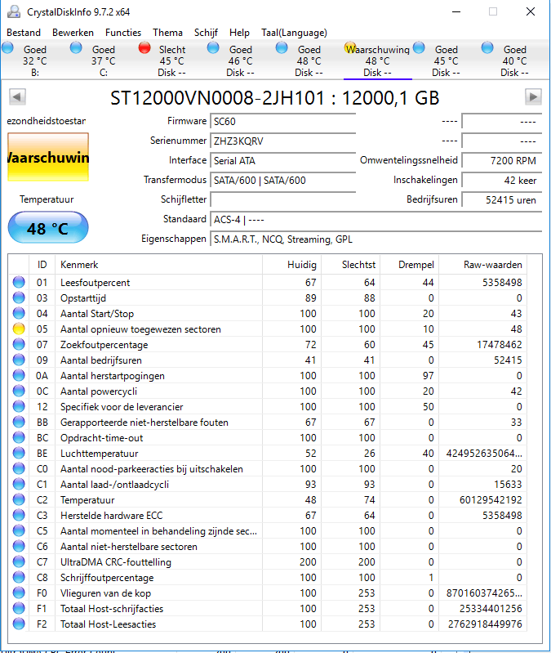Image resolution: width=551 pixels, height=653 pixels.
Task: Select the Goed 40 °C disk tab
Action: pyautogui.click(x=515, y=60)
